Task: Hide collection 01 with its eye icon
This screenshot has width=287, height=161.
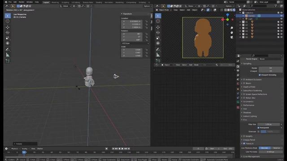Action: click(282, 22)
